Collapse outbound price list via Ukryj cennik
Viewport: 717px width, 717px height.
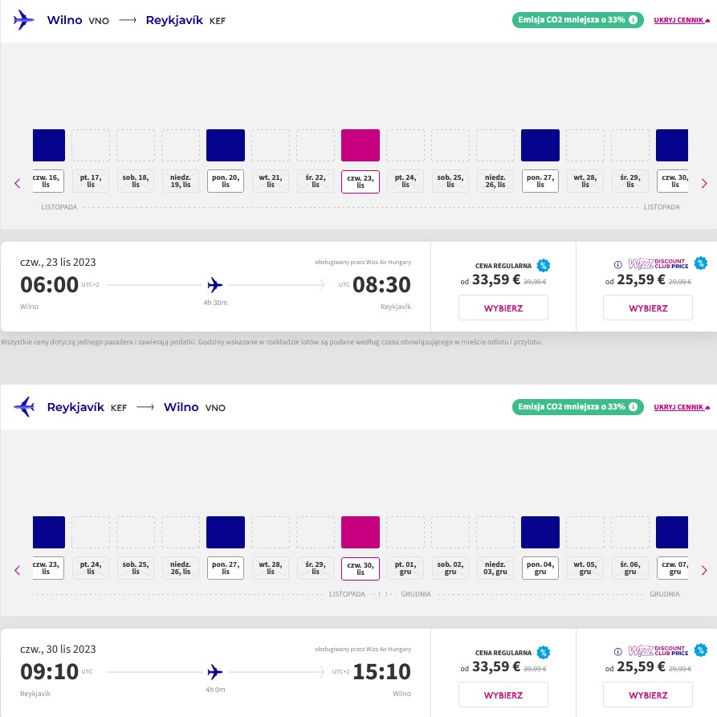(x=682, y=20)
